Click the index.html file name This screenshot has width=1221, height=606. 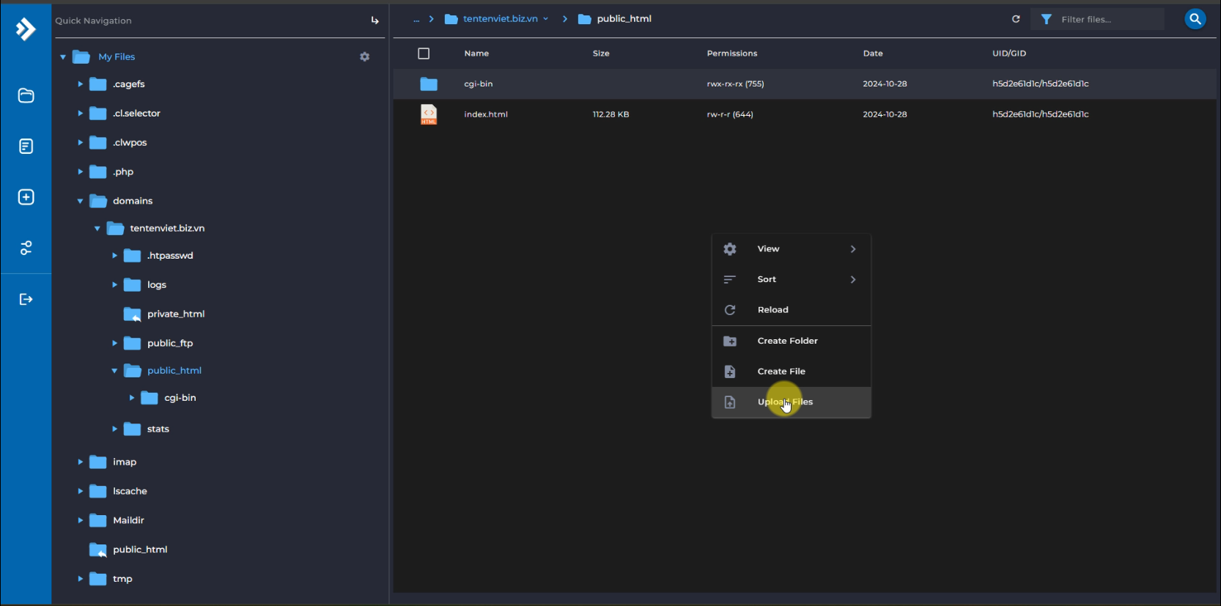pos(486,114)
